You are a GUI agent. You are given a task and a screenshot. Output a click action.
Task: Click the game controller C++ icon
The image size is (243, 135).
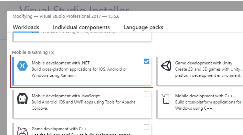pos(22,131)
